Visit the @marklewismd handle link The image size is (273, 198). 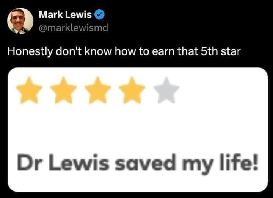coord(73,28)
